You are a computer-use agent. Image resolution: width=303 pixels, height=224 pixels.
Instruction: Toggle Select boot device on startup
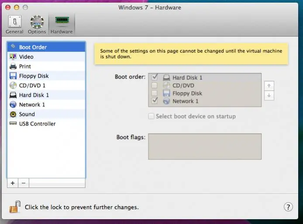pyautogui.click(x=151, y=116)
